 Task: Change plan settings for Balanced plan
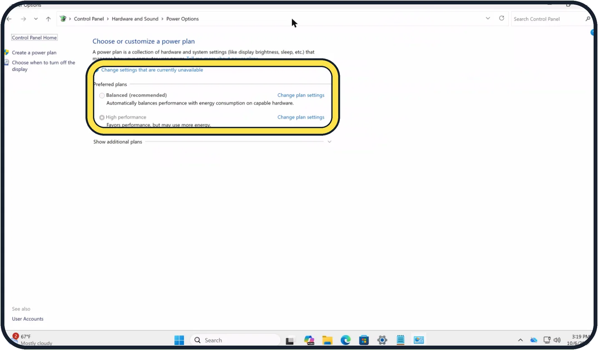pos(301,95)
